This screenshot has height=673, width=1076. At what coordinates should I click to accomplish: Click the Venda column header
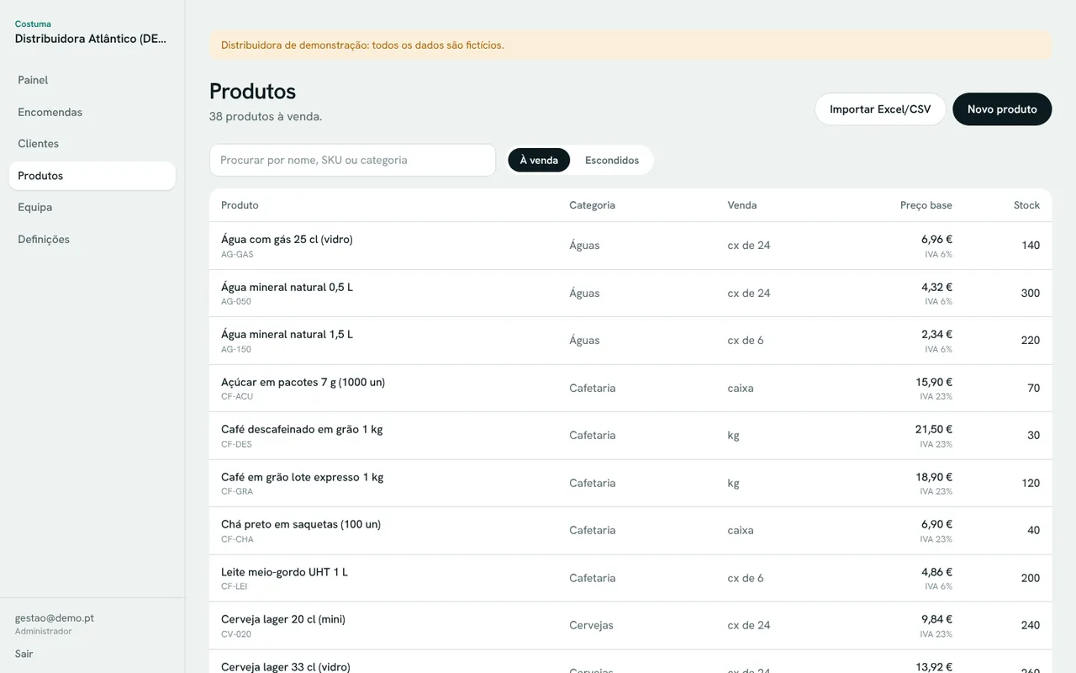click(742, 205)
